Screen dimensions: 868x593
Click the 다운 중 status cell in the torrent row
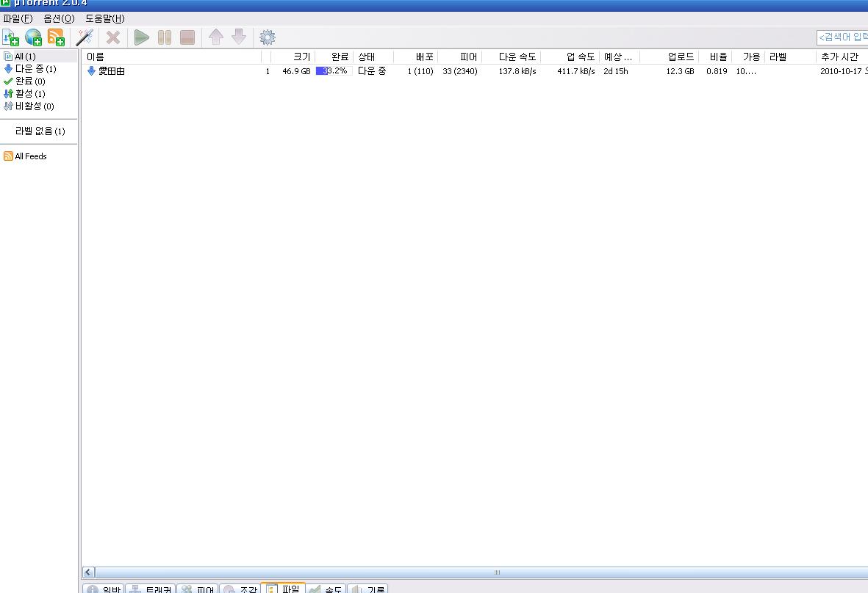[x=372, y=71]
